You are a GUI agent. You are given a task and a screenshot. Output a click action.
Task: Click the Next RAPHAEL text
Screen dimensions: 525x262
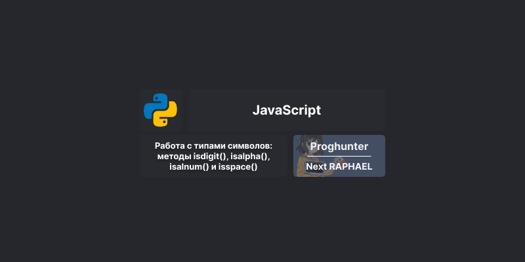point(339,166)
